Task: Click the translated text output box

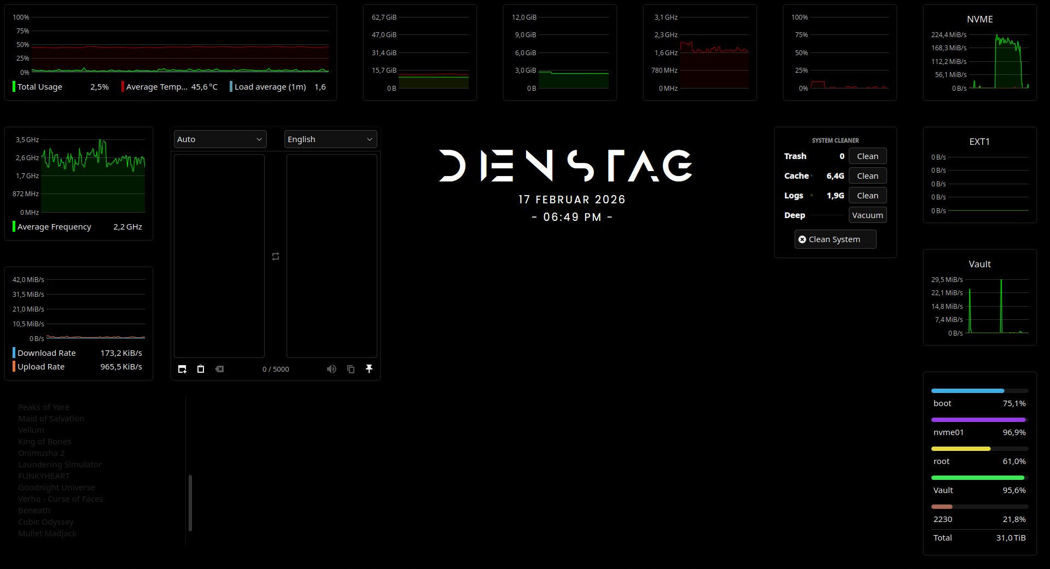Action: 331,256
